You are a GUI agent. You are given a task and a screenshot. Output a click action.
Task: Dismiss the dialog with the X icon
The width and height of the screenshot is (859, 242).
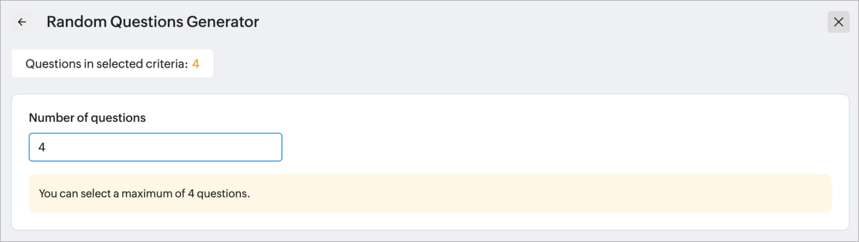click(838, 22)
